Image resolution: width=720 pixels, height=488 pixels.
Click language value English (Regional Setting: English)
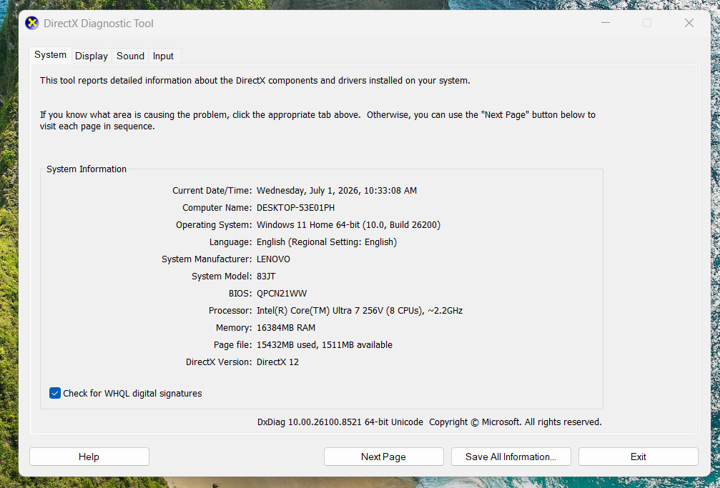pyautogui.click(x=327, y=242)
